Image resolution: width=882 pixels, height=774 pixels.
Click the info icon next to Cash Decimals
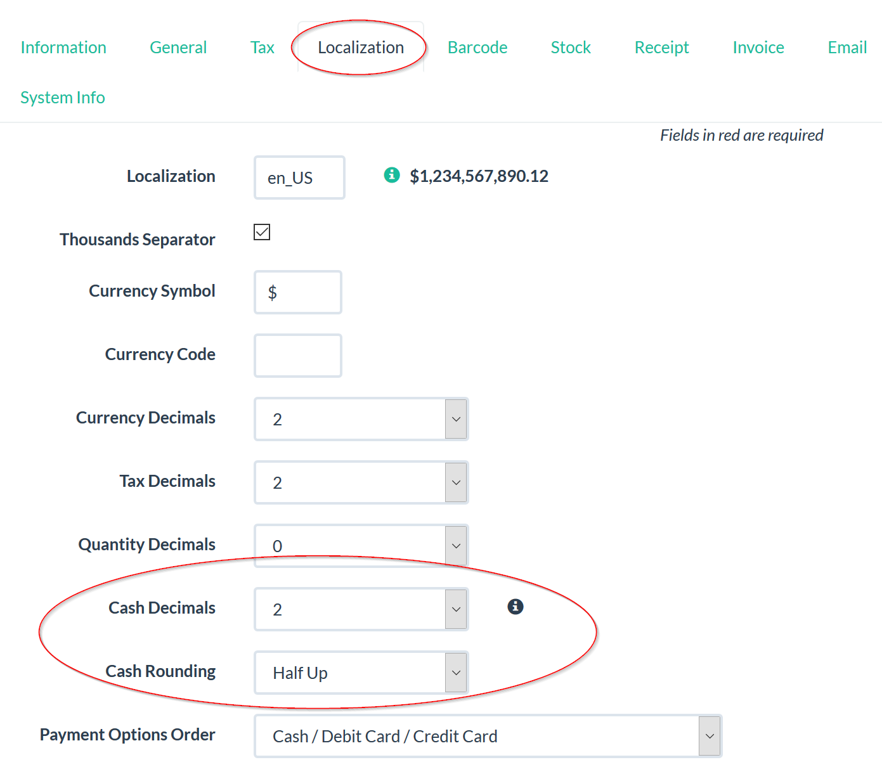[515, 607]
